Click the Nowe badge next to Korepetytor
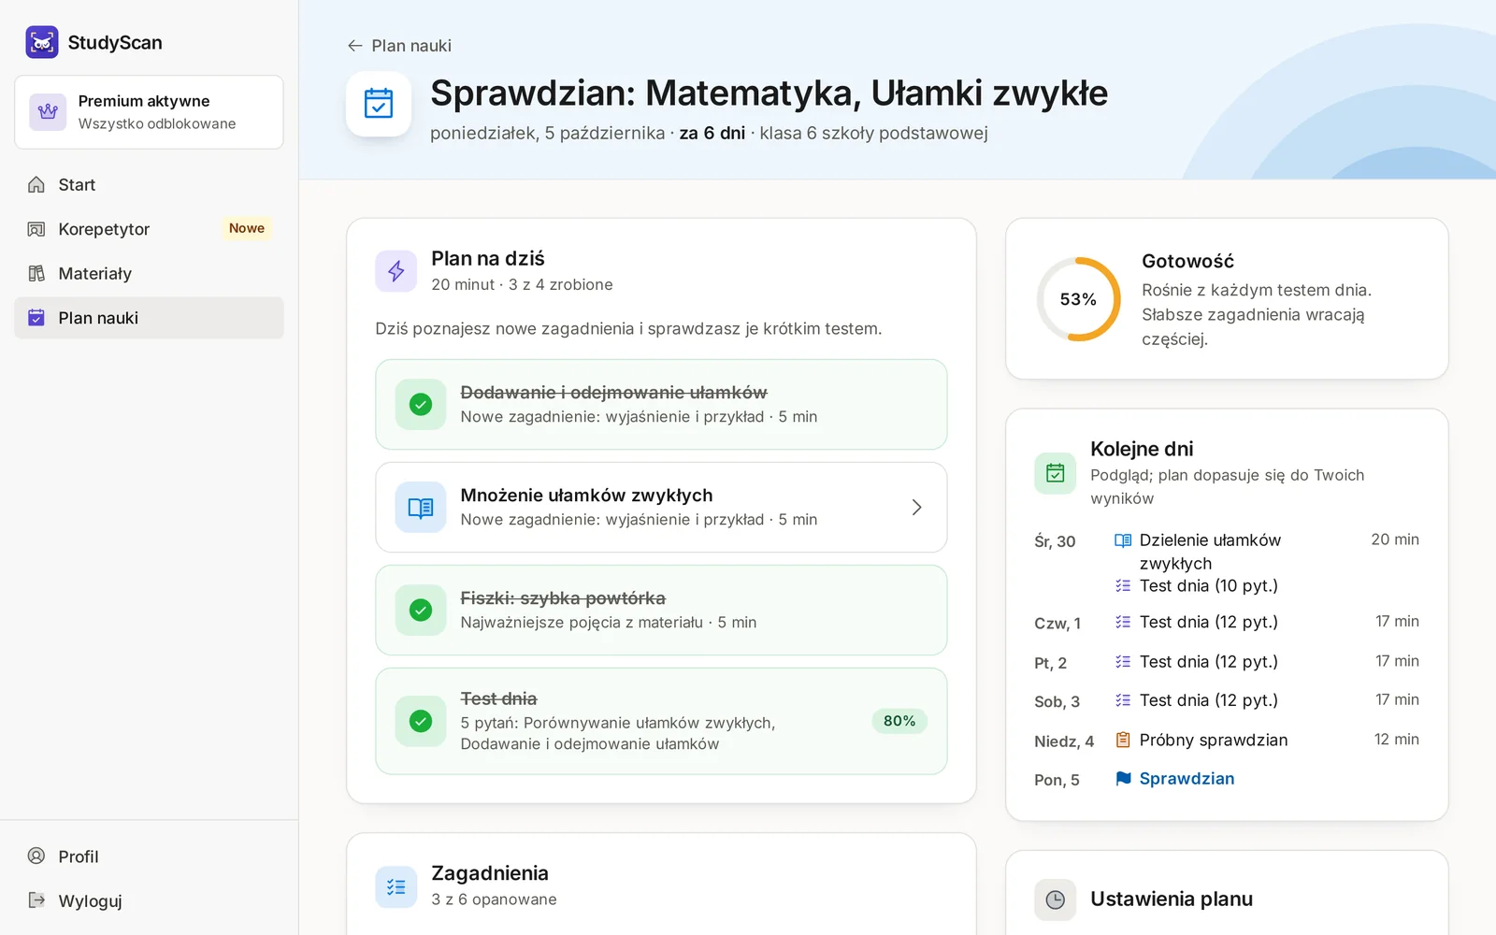 [x=247, y=228]
